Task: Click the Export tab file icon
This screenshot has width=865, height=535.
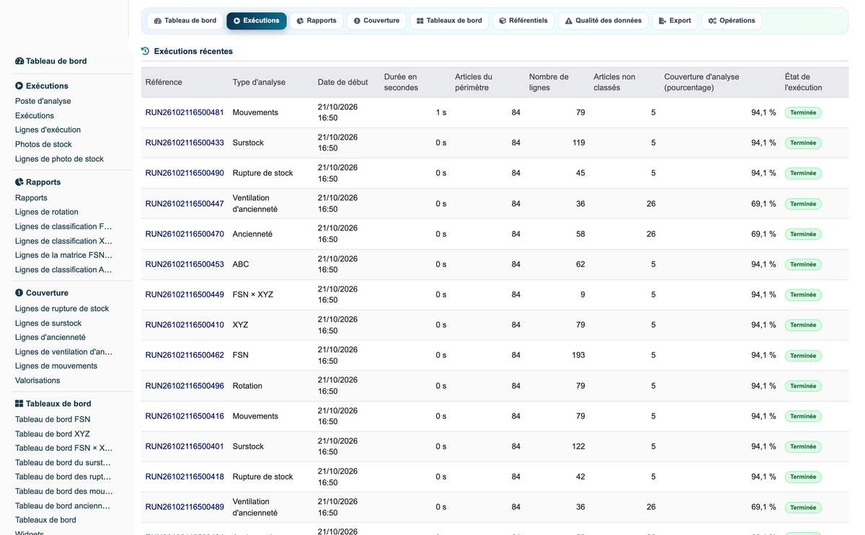Action: point(662,21)
